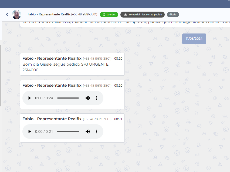Play the 0:24 audio message

(30, 98)
